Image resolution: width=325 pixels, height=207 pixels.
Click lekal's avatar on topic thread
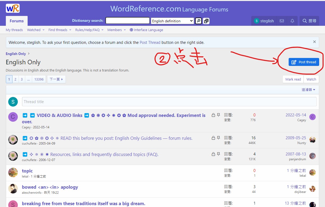[x=13, y=172]
